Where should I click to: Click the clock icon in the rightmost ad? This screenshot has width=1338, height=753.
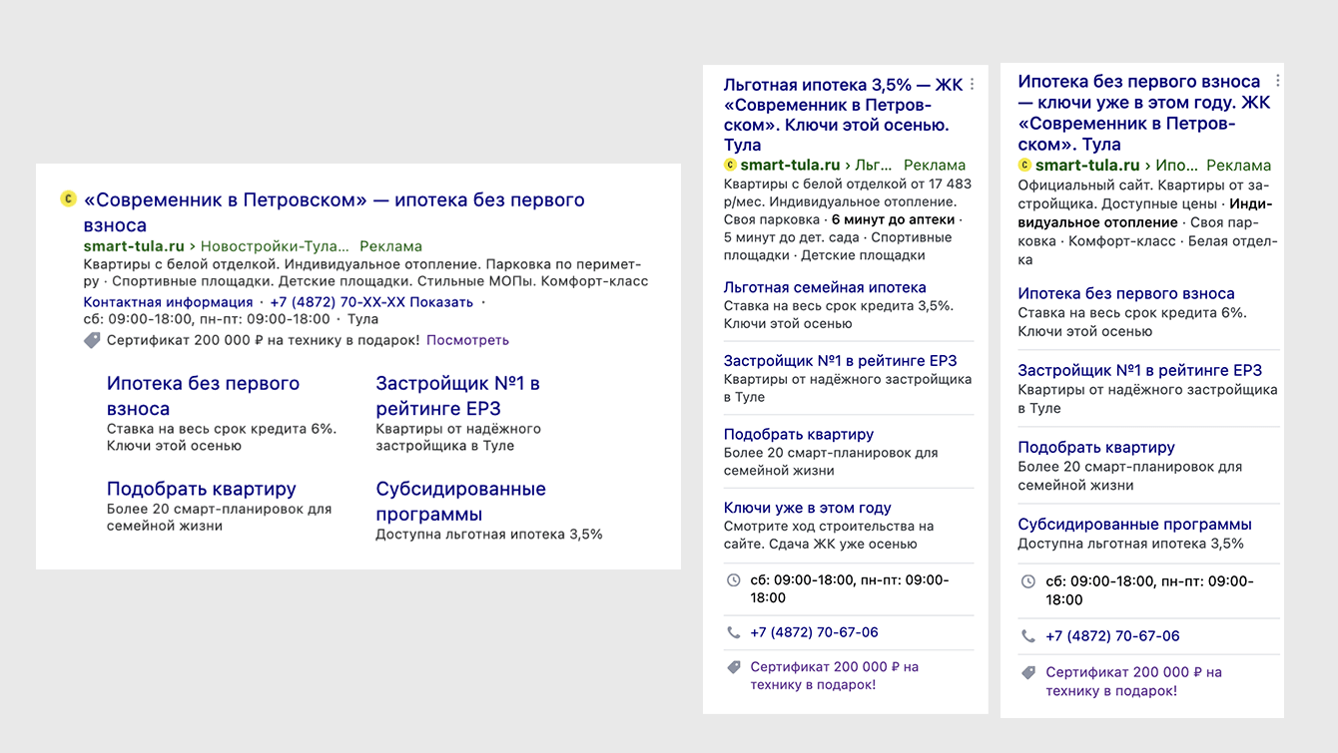point(1028,581)
